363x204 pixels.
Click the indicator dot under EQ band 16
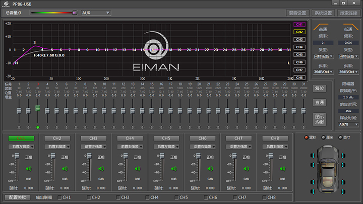click(x=161, y=127)
